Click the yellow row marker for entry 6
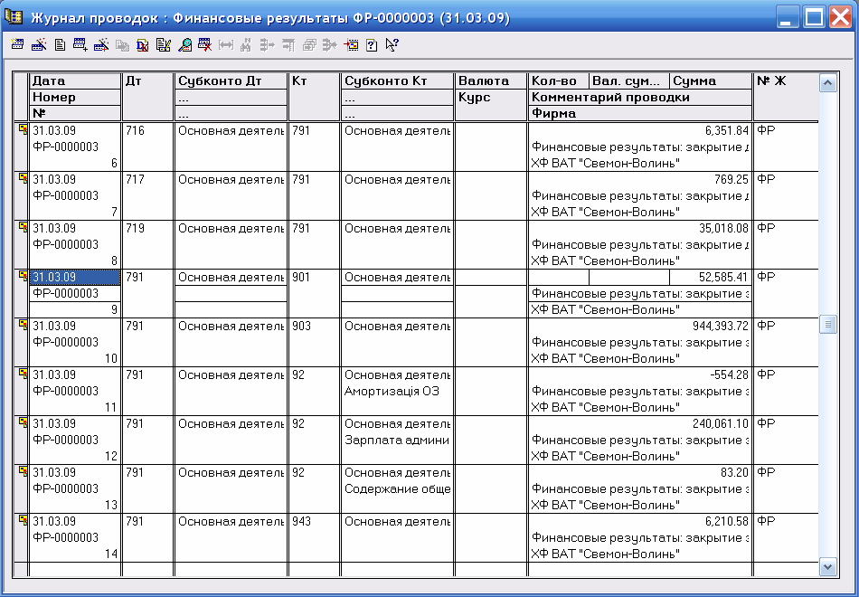Viewport: 859px width, 597px height. click(x=23, y=129)
